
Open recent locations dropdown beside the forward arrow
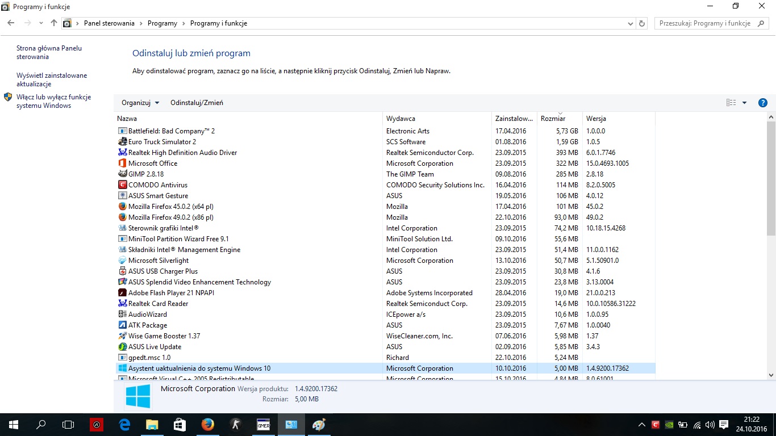pos(41,23)
